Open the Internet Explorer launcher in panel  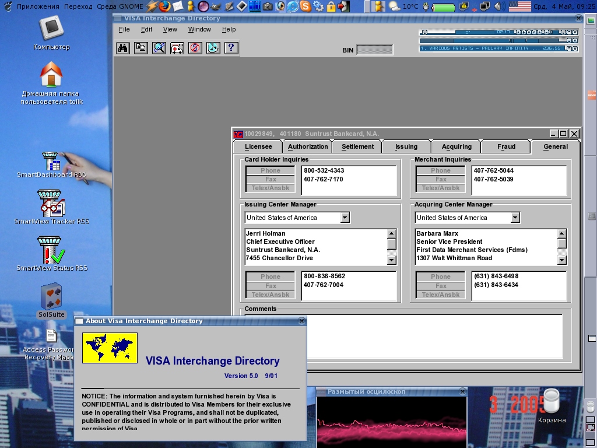click(293, 6)
